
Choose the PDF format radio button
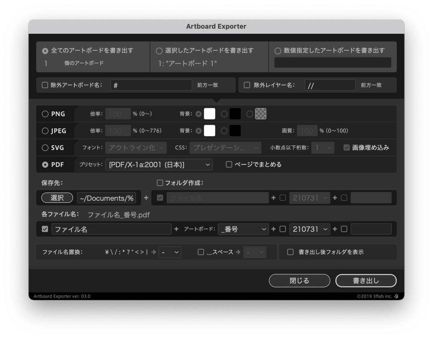click(45, 164)
